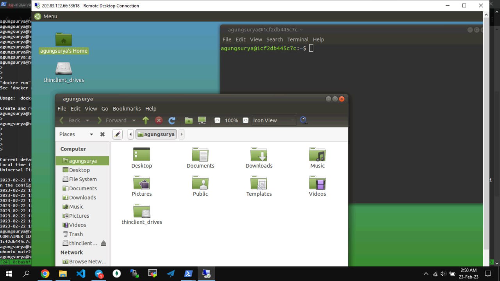Select the Downloads folder in icon view
This screenshot has height=281, width=500.
[x=259, y=158]
